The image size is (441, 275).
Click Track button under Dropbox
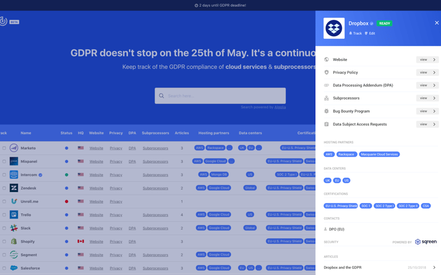tap(355, 33)
